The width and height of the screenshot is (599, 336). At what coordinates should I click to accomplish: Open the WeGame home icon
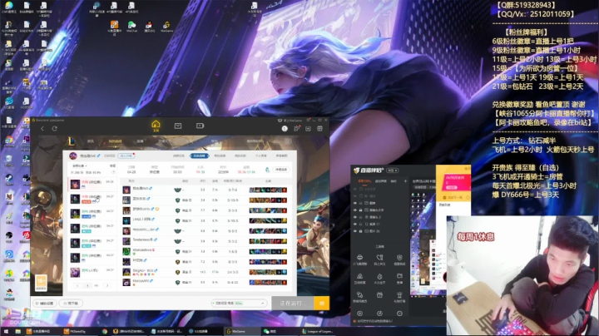coord(156,125)
